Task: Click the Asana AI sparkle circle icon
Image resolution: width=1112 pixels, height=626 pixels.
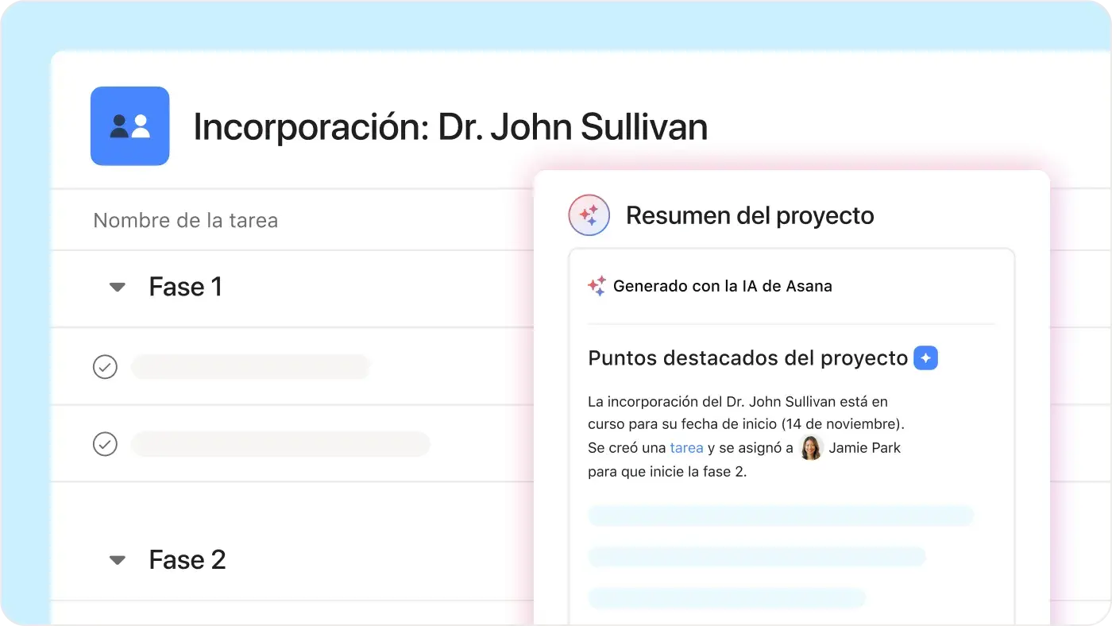Action: tap(589, 215)
